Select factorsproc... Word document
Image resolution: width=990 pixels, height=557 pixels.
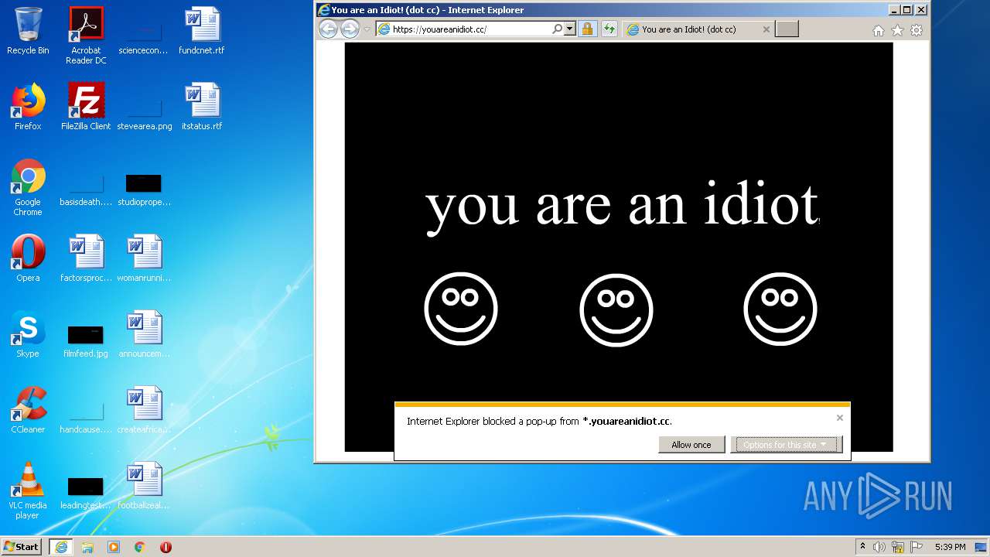86,258
